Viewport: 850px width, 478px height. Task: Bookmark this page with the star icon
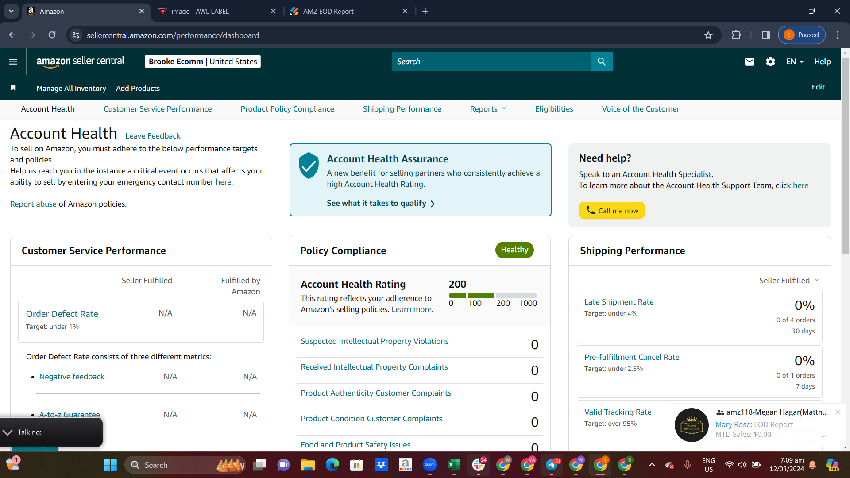(x=708, y=35)
